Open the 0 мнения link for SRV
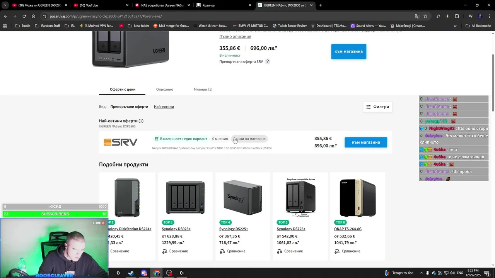495x278 pixels. 220,139
